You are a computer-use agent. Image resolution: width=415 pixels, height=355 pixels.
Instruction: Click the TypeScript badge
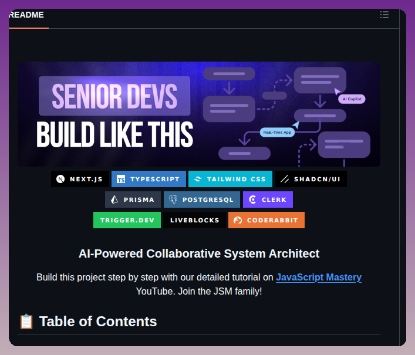149,179
